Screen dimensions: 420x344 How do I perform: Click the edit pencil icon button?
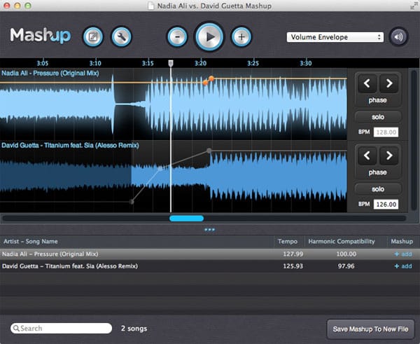coord(93,36)
